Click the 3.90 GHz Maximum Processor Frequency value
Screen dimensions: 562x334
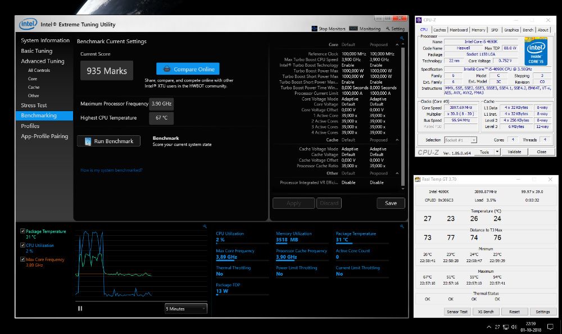161,104
